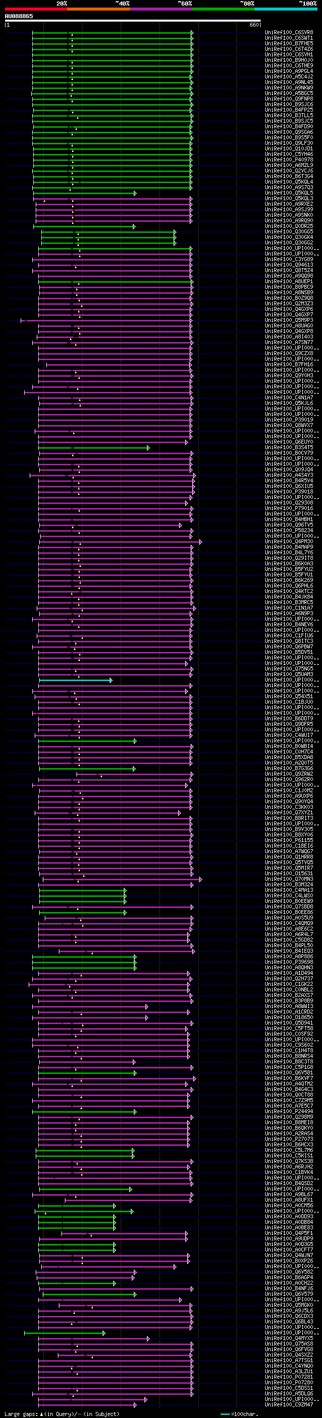322x1418 pixels.
Task: Open the UniRef100_P39019 hit
Action: pyautogui.click(x=289, y=420)
